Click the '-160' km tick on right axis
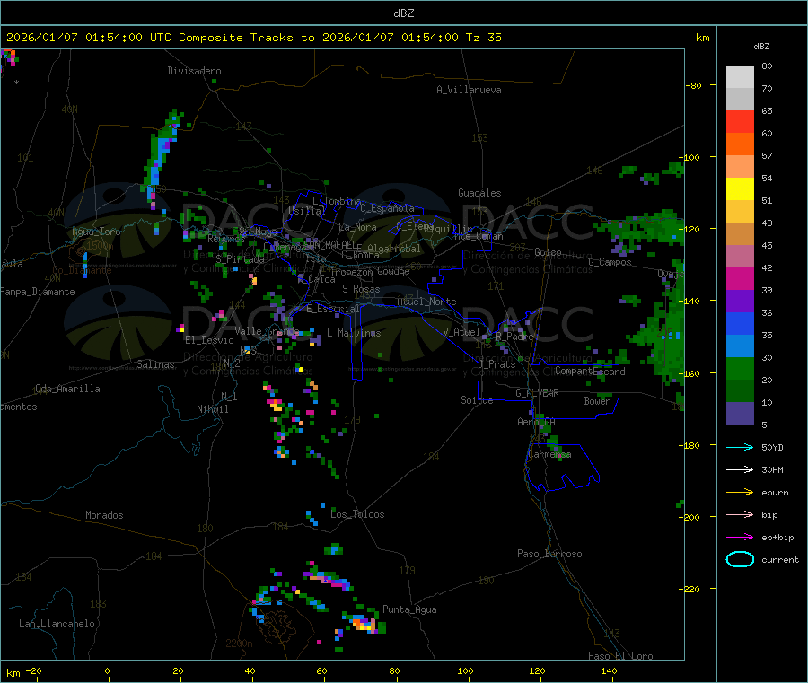 pos(691,373)
